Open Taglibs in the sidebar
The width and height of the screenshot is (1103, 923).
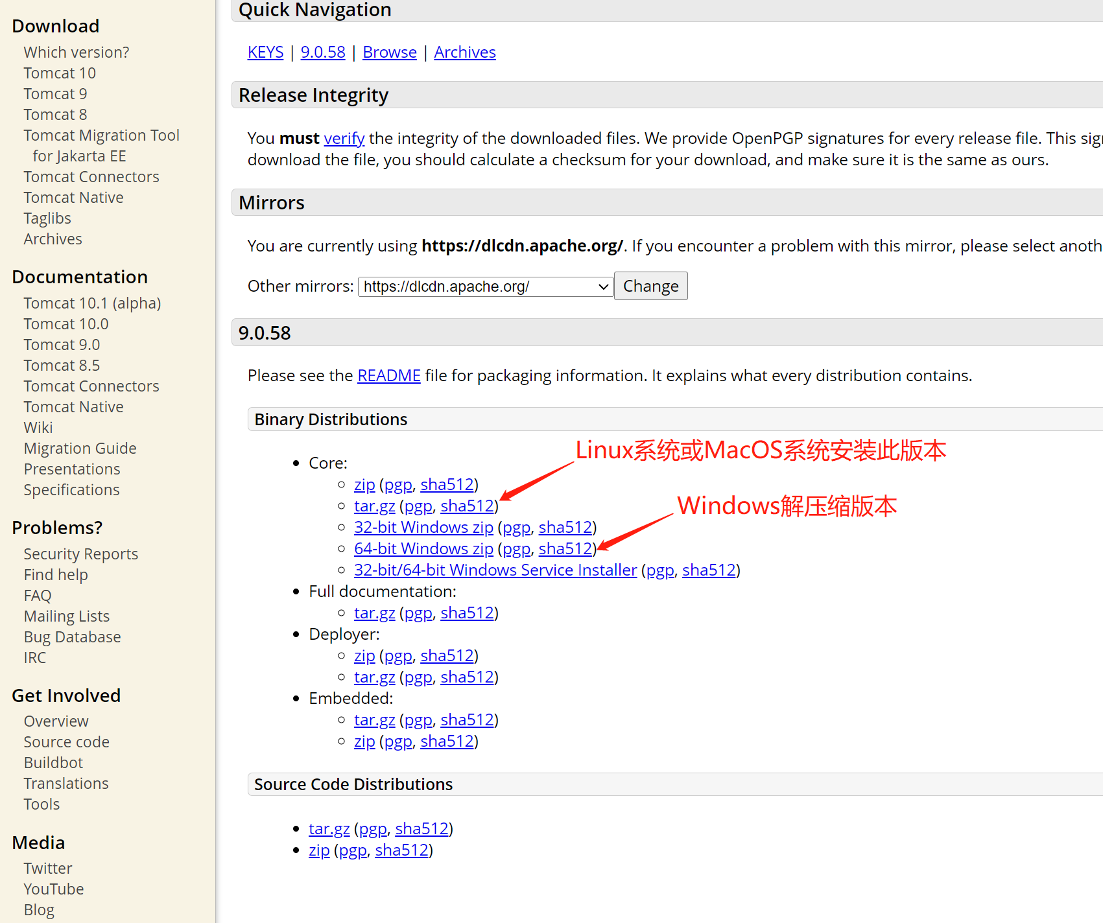click(47, 218)
